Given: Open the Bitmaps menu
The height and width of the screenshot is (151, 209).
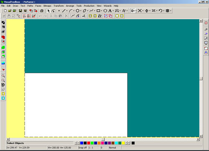Looking at the screenshot, I should 47,6.
